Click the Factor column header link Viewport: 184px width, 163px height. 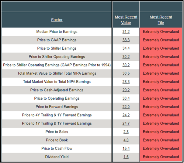click(x=57, y=20)
